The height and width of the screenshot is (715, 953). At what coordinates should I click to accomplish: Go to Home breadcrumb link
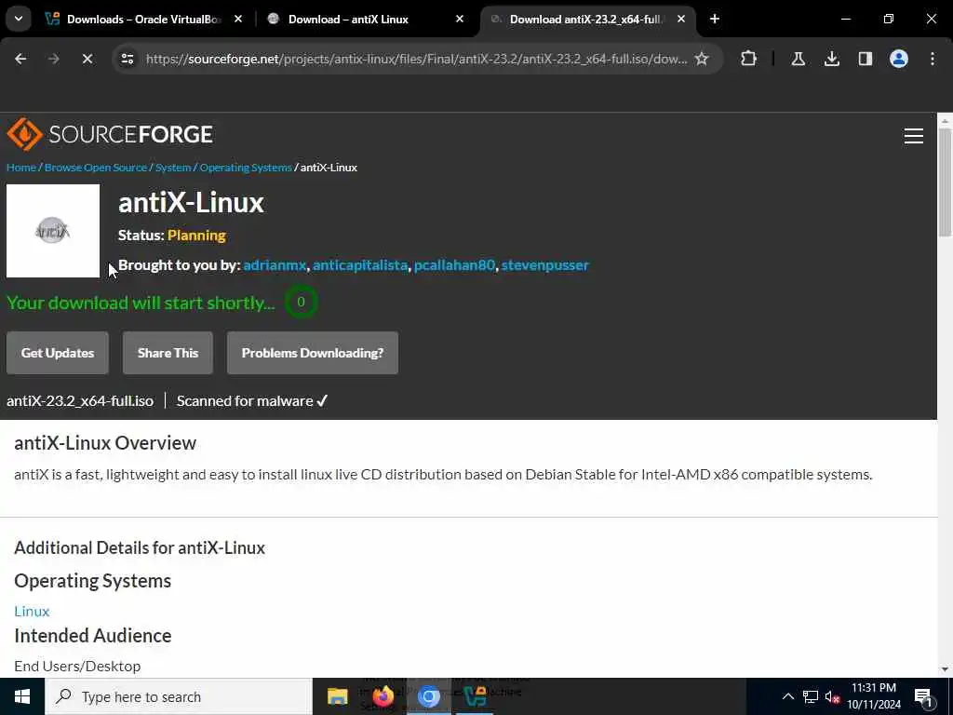click(x=21, y=168)
